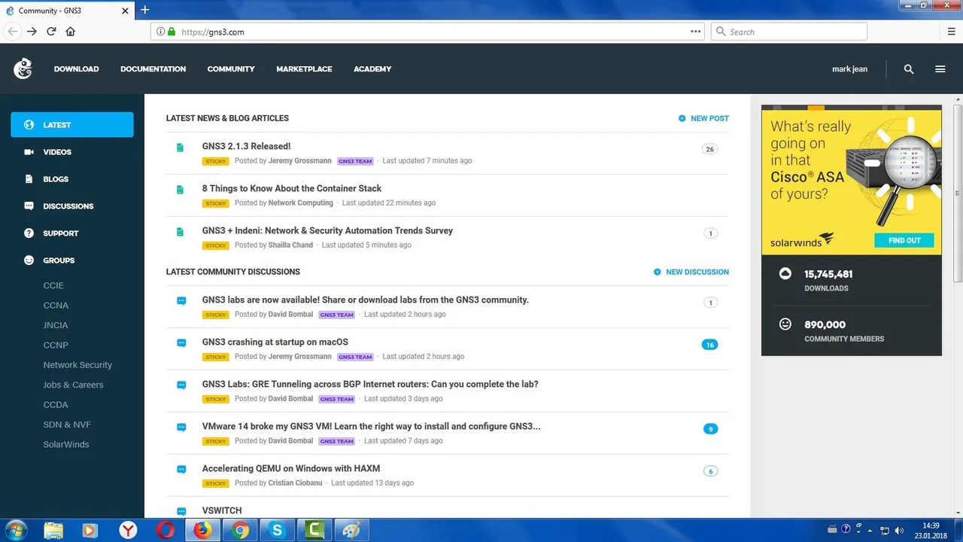Open the Jobs & Careers group

pos(73,385)
